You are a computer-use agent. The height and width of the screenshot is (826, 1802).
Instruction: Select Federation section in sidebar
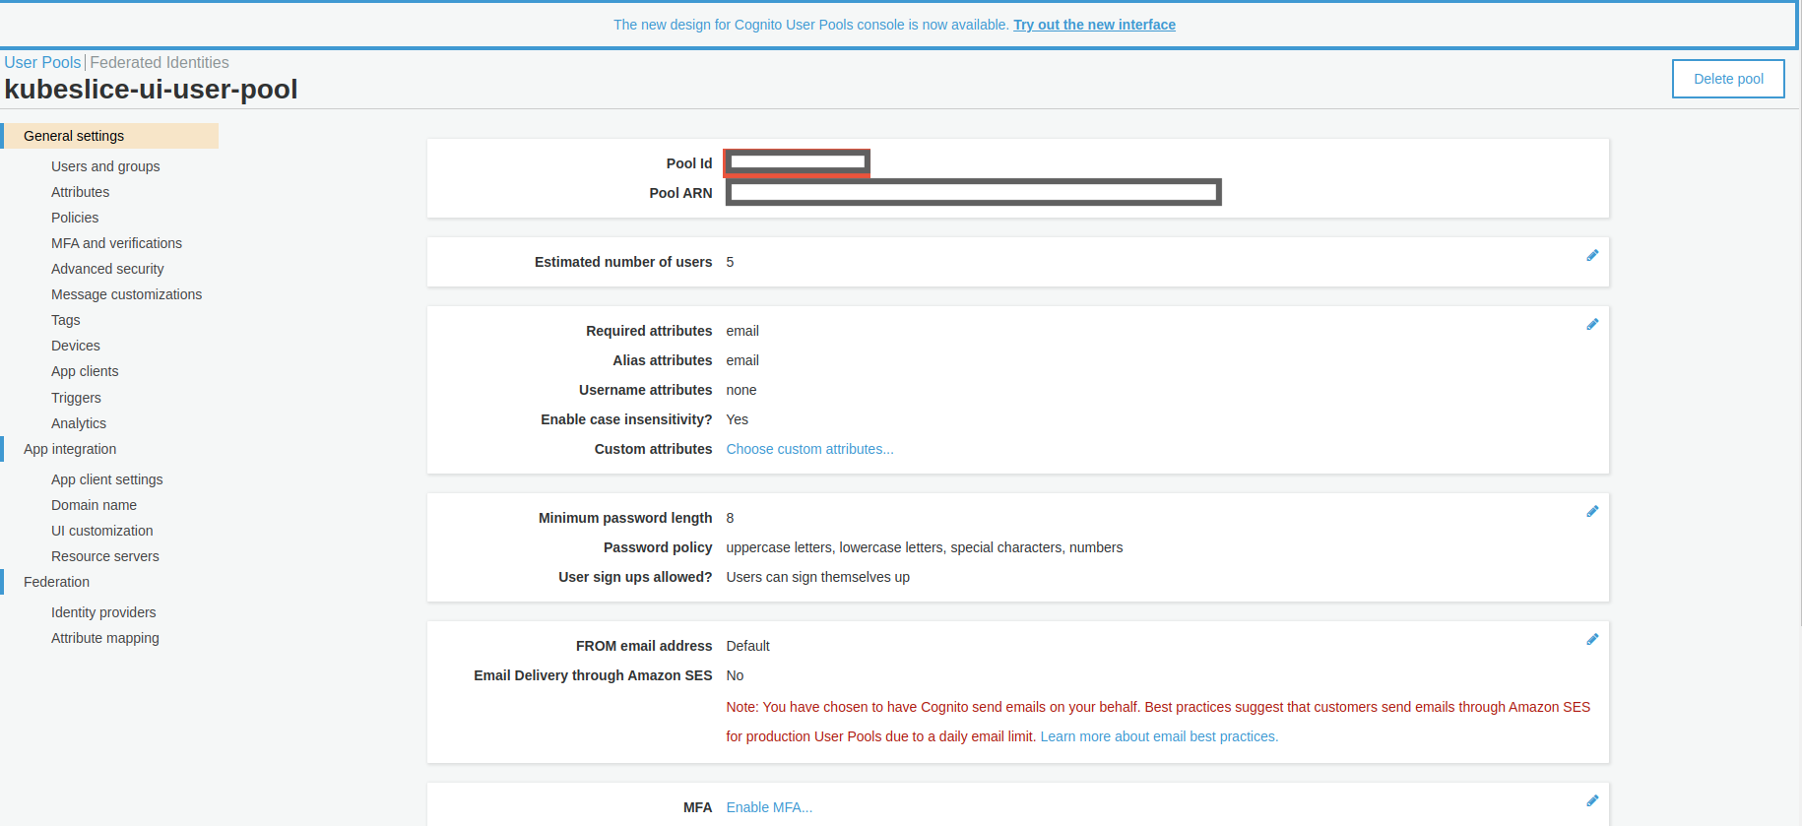pyautogui.click(x=56, y=582)
